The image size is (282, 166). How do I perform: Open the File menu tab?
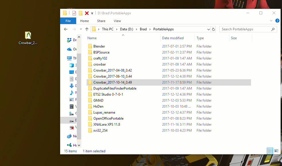click(68, 21)
